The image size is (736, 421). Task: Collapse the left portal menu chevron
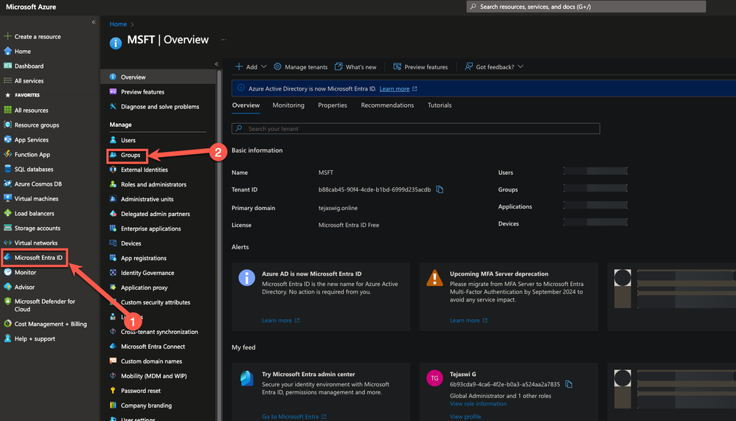click(94, 22)
